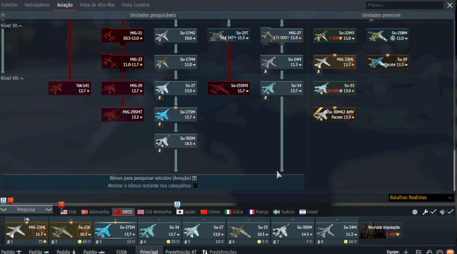The height and width of the screenshot is (254, 457).
Task: Open the Frota Costeira tab
Action: (136, 5)
